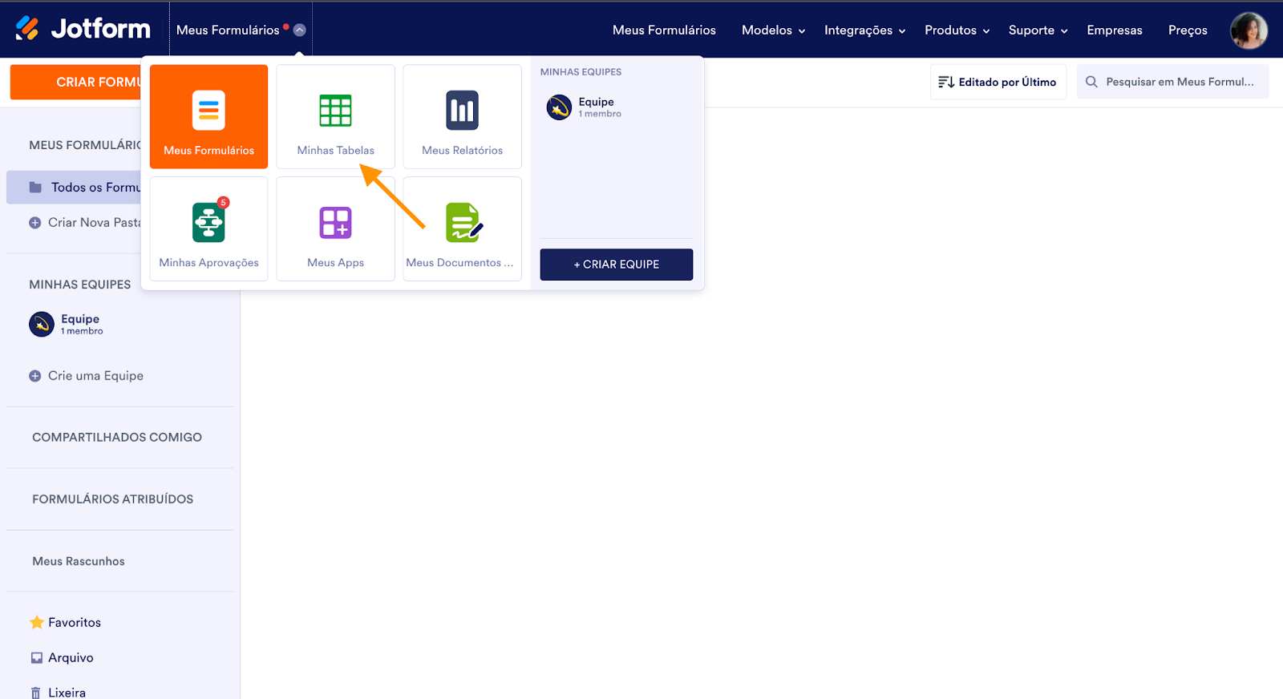Image resolution: width=1283 pixels, height=699 pixels.
Task: Click Meus Apps label text
Action: (x=335, y=263)
